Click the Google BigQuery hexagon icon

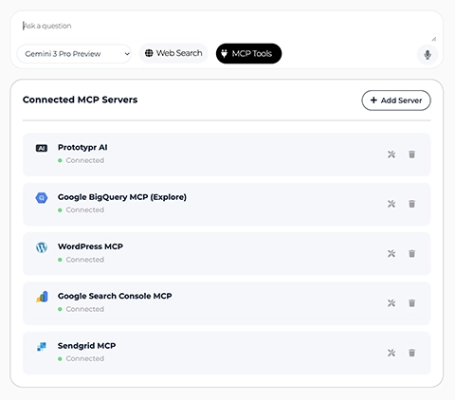[42, 198]
